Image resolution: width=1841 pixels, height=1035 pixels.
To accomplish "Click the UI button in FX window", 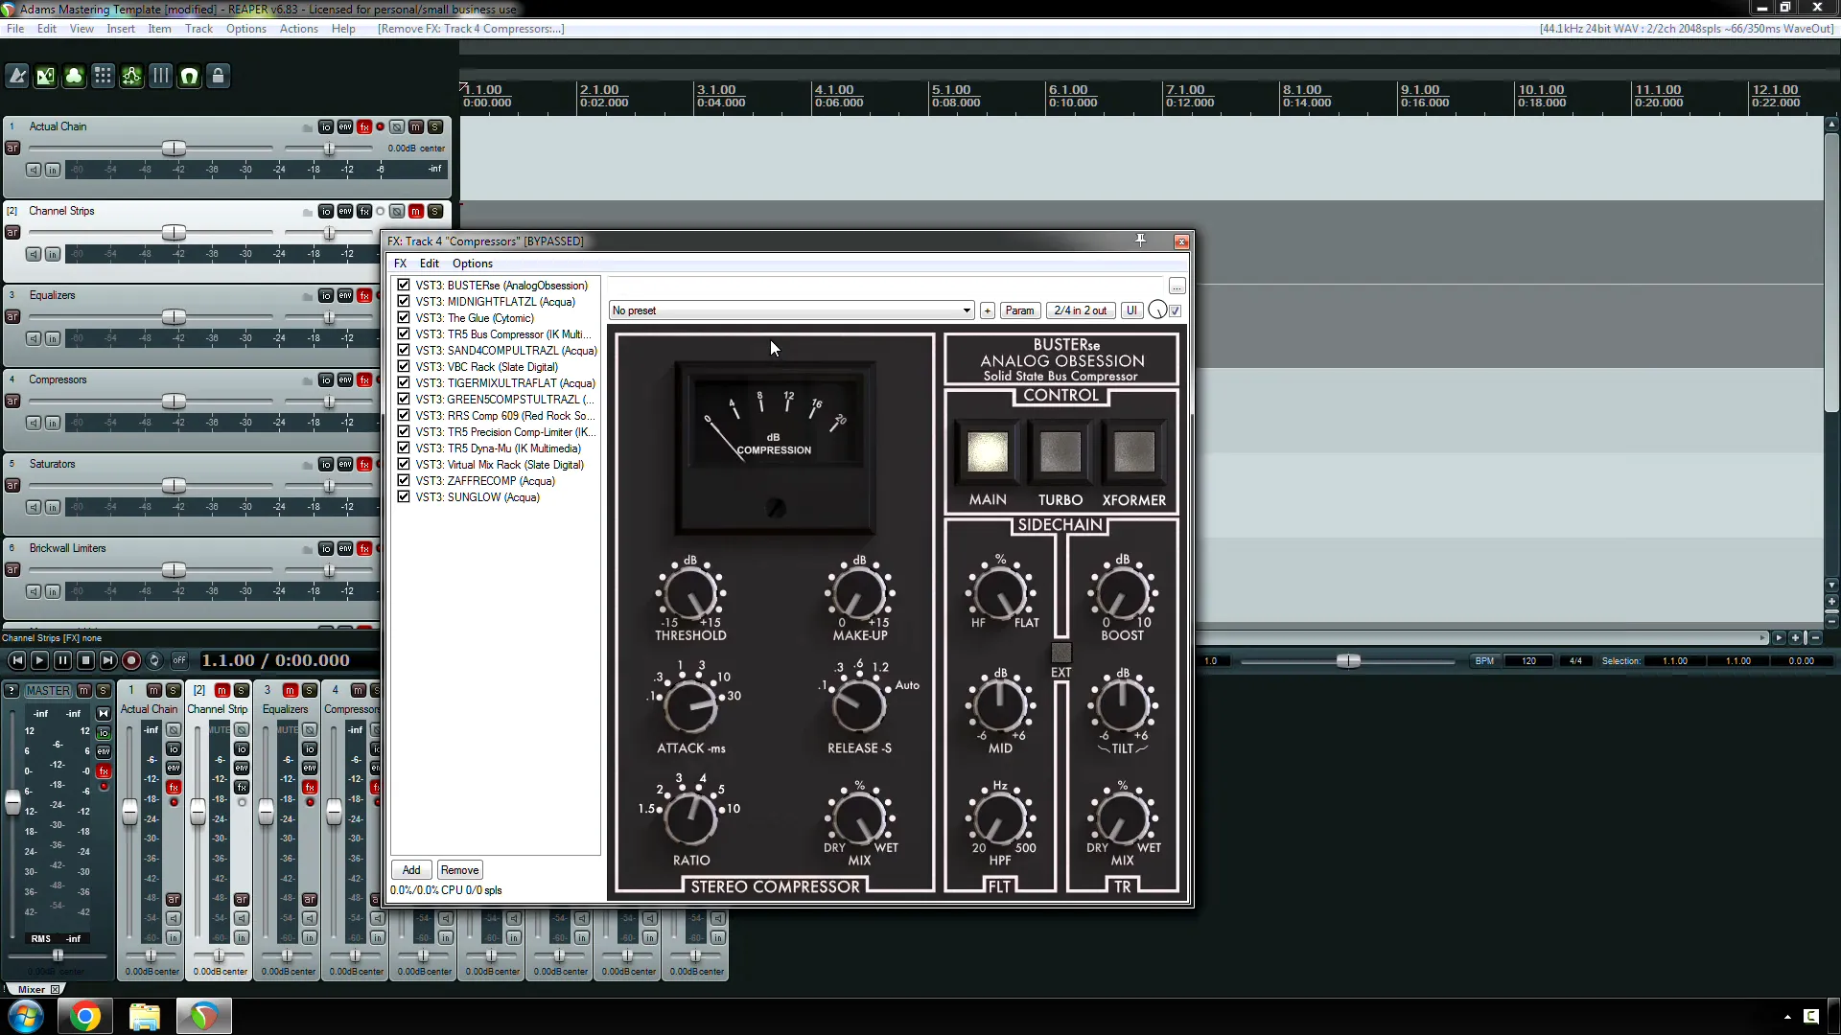I will click(1132, 310).
